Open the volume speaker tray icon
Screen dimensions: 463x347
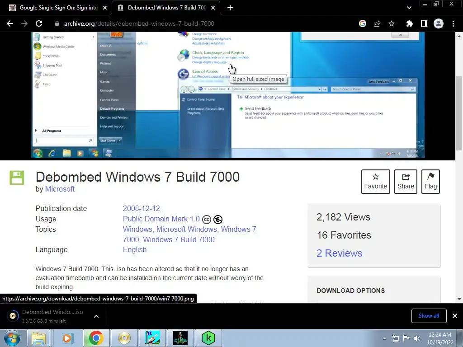417,338
